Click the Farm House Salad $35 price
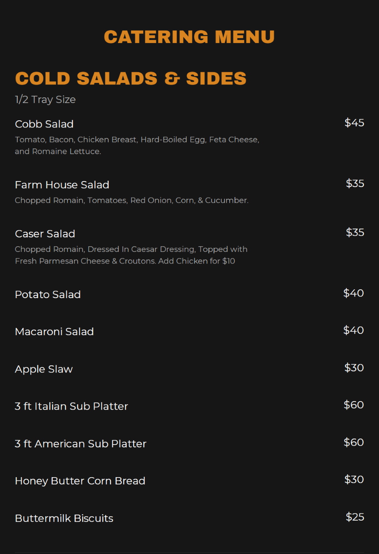Screen dimensions: 379x554 tap(355, 183)
